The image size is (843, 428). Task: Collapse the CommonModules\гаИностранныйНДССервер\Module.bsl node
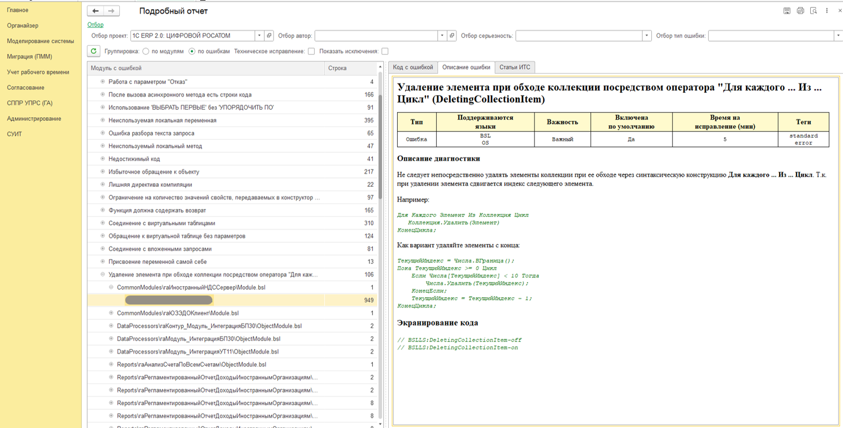[111, 287]
